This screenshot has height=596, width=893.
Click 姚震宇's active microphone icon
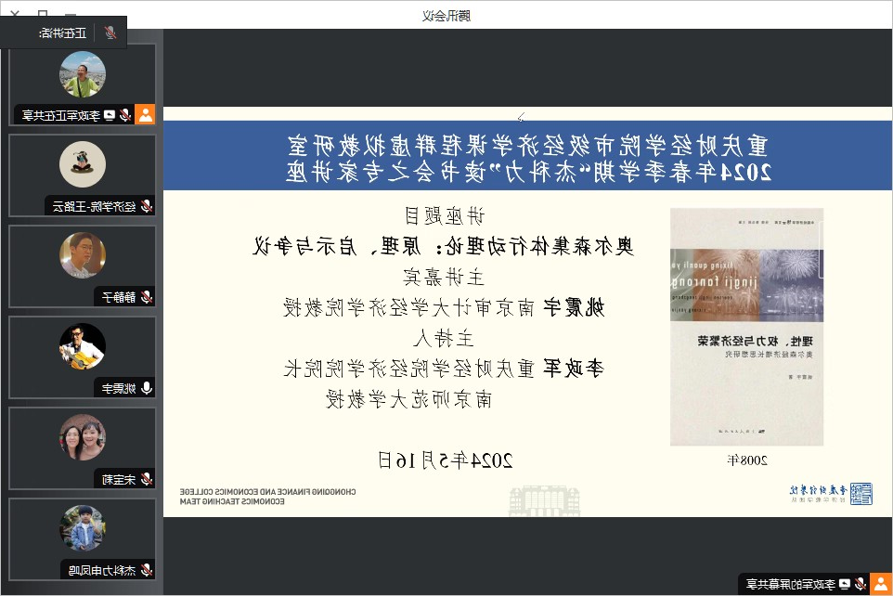146,389
